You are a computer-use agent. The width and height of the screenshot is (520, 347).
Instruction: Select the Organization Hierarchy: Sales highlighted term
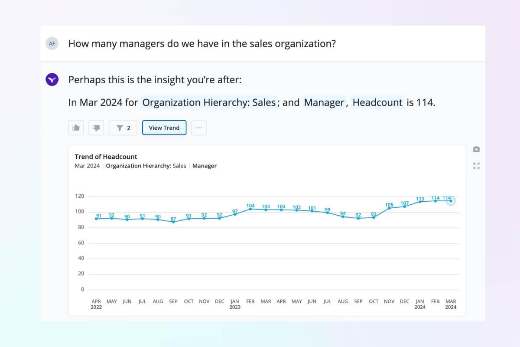pyautogui.click(x=209, y=103)
